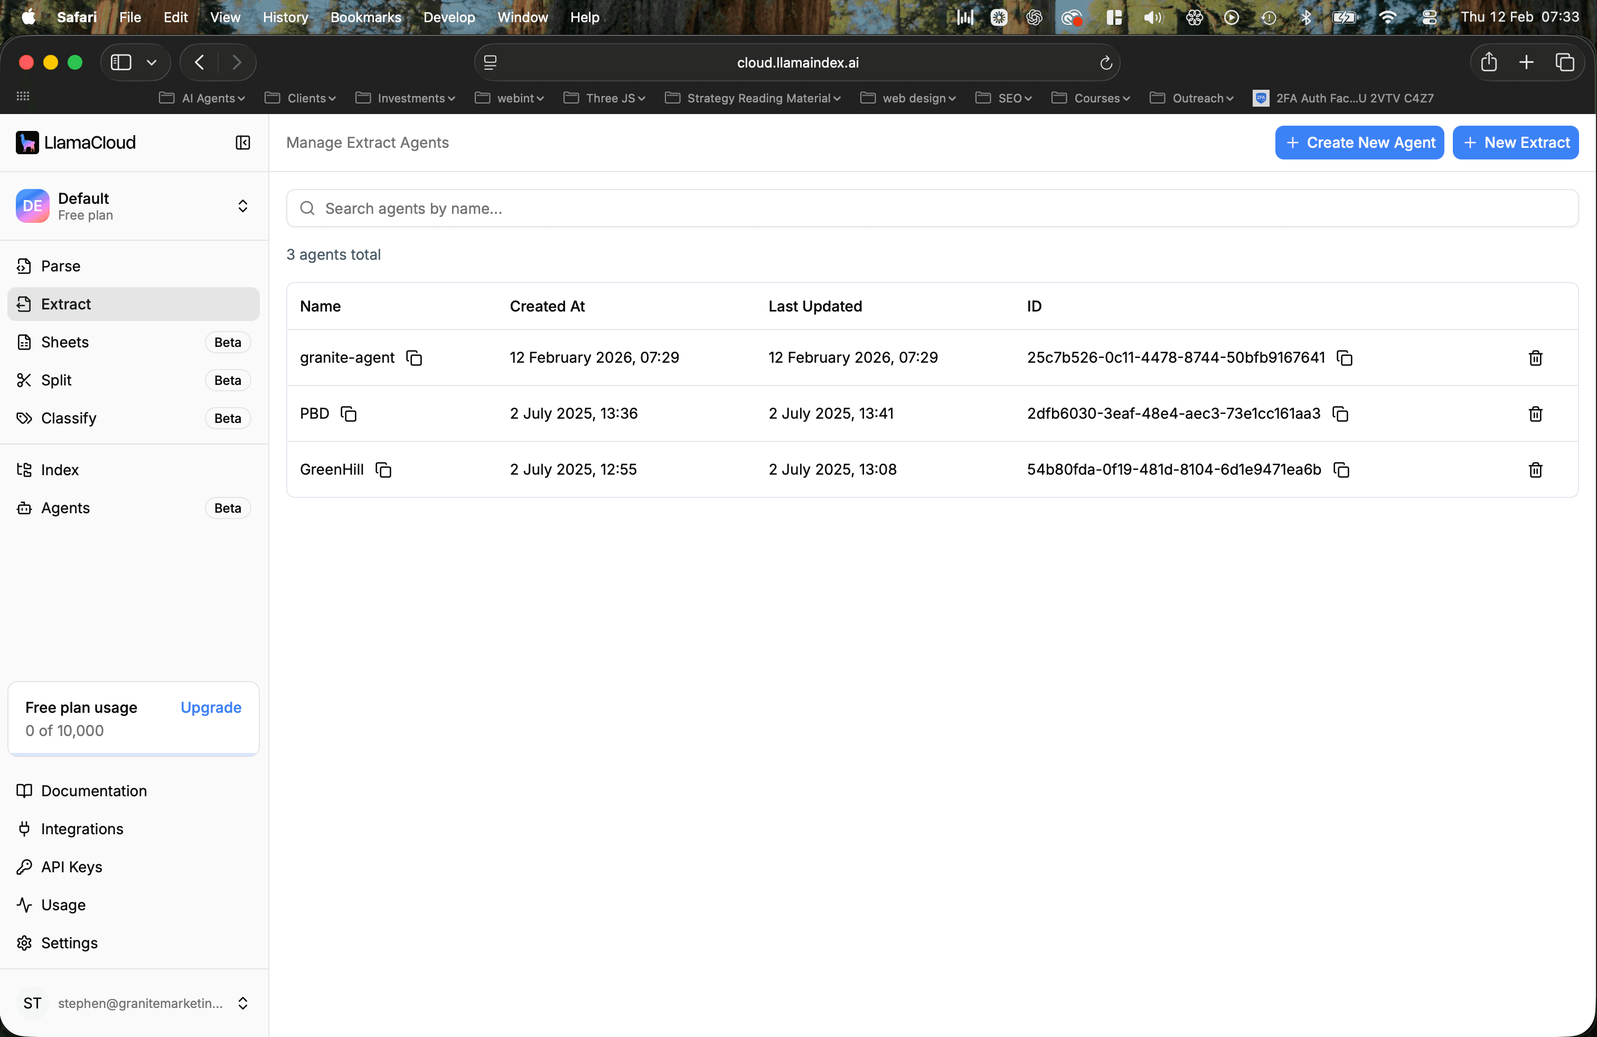The width and height of the screenshot is (1597, 1037).
Task: Delete the granite-agent row
Action: point(1535,358)
